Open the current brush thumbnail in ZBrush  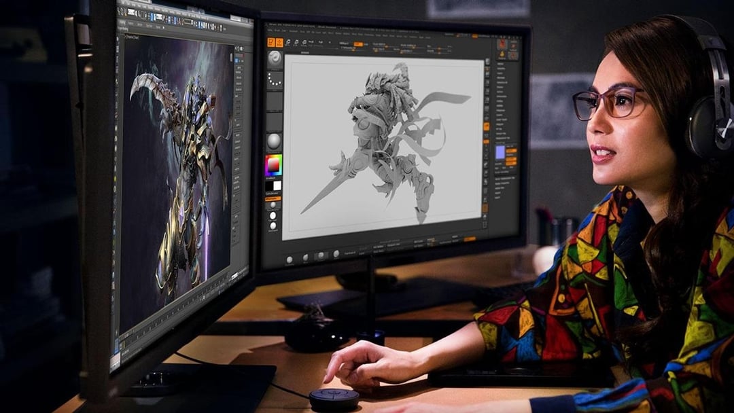pyautogui.click(x=275, y=59)
